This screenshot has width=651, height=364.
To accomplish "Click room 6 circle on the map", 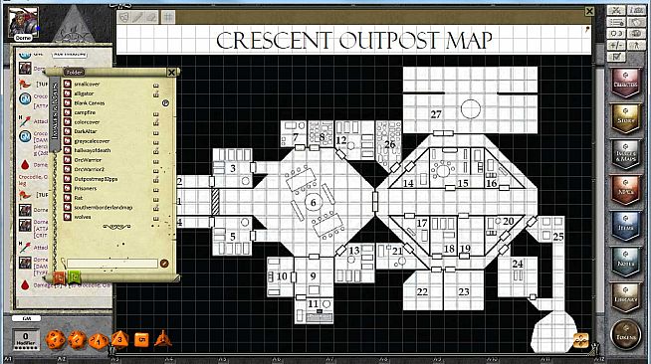I will point(313,202).
